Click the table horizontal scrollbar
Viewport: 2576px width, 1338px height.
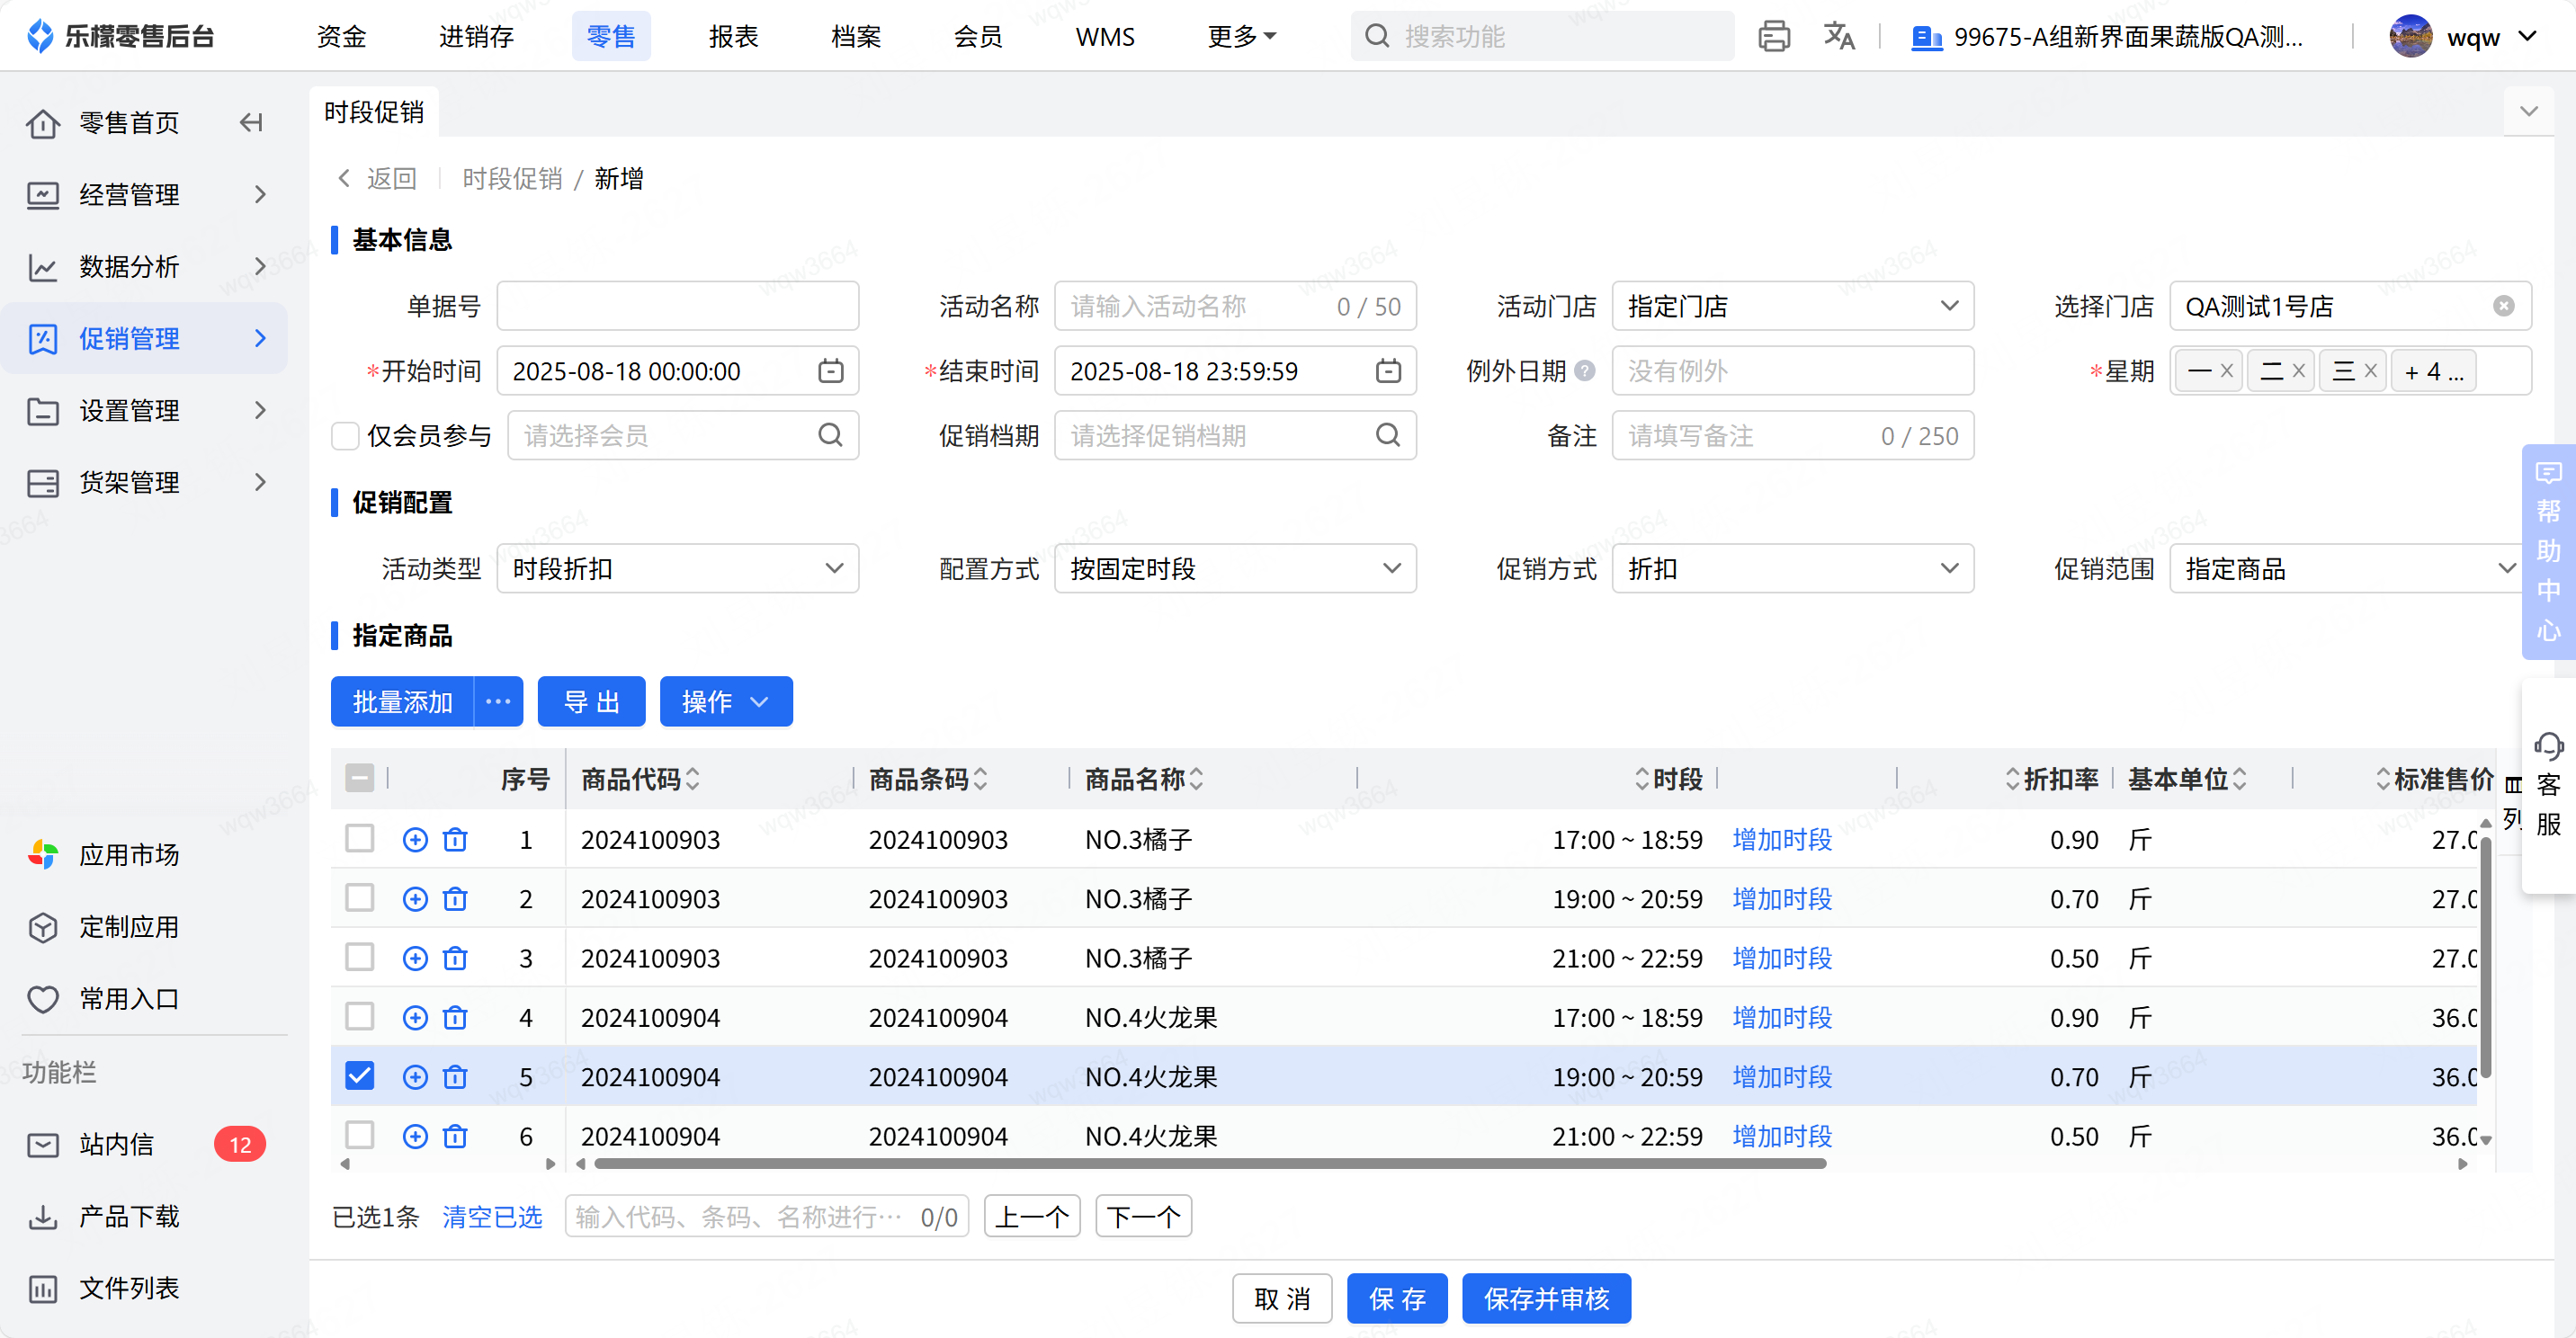[x=1210, y=1164]
